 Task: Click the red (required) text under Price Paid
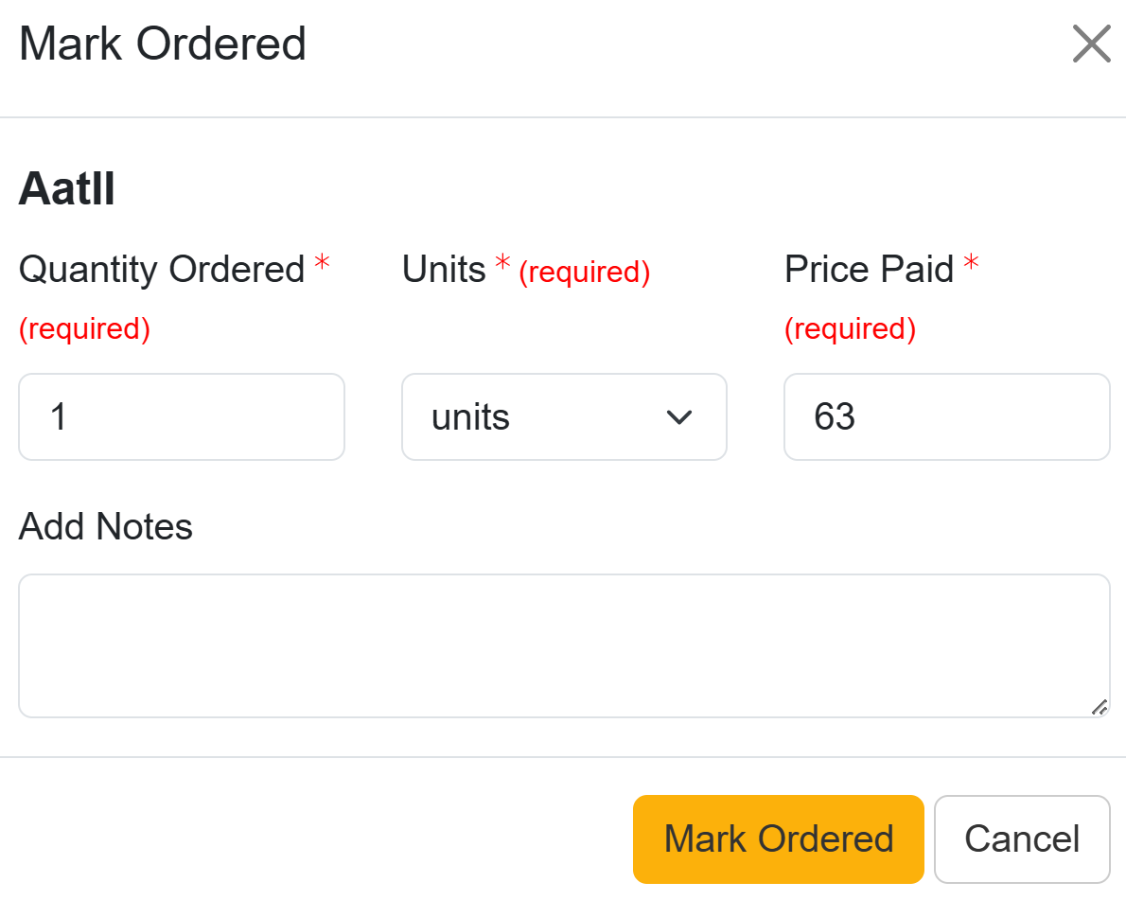pos(850,329)
